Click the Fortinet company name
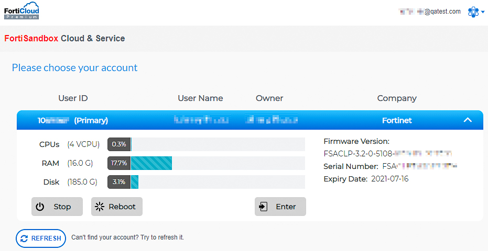 point(397,120)
